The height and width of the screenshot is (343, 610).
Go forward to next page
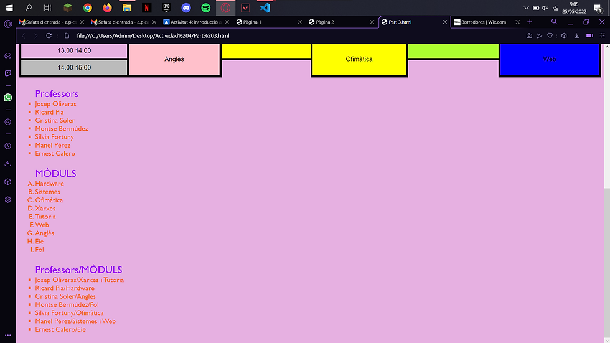point(36,35)
